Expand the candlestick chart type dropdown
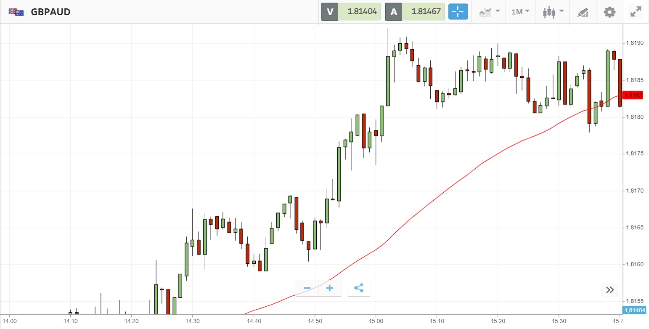The height and width of the screenshot is (329, 649). tap(553, 12)
